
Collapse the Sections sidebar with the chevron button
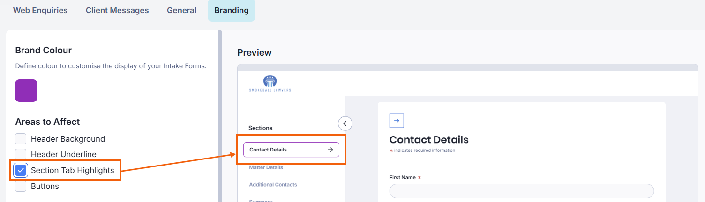point(345,123)
